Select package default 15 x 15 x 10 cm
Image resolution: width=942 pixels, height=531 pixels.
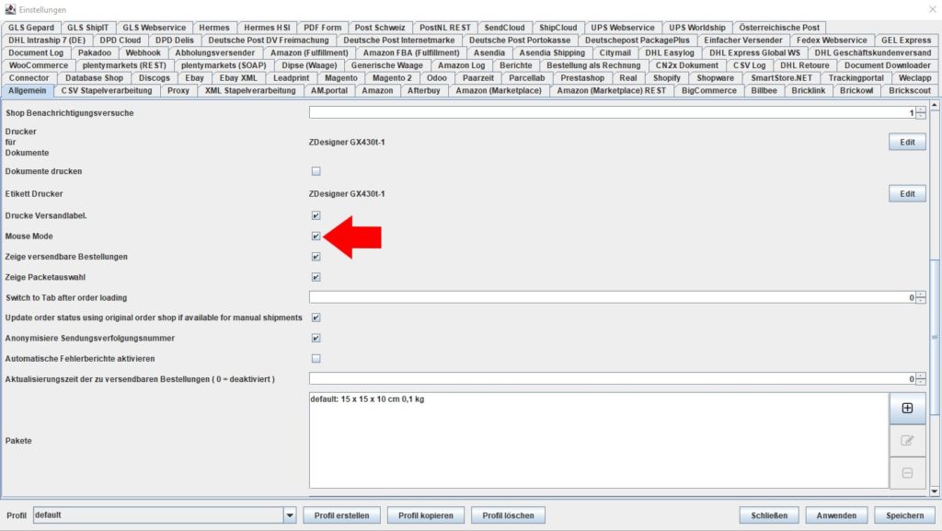click(x=367, y=399)
